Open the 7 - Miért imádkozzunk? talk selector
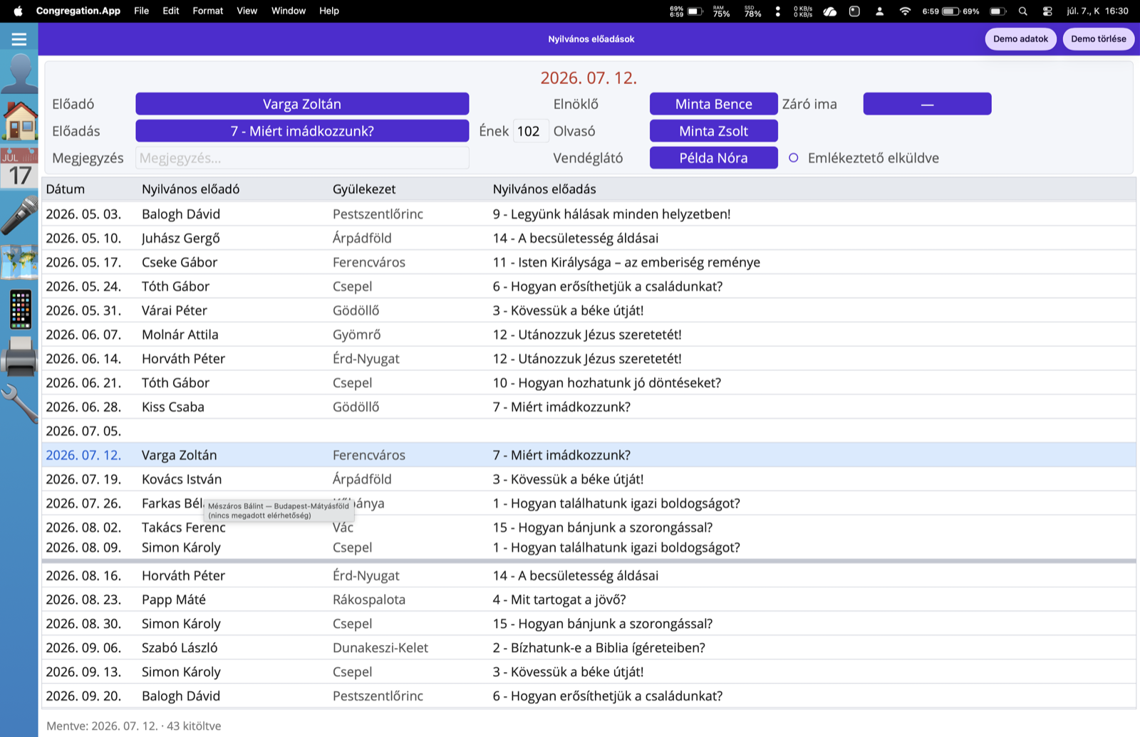Screen dimensions: 1140x737 [x=302, y=131]
